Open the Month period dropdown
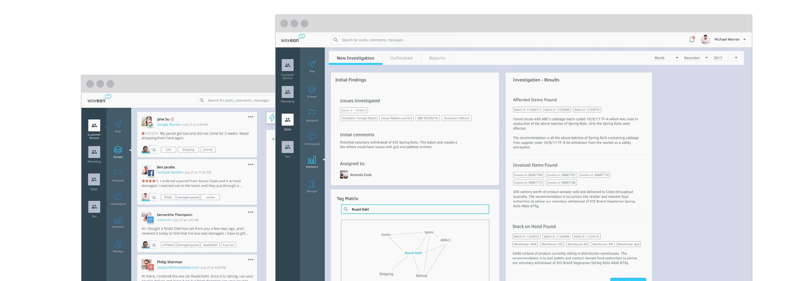Viewport: 812px width, 281px height. click(666, 58)
